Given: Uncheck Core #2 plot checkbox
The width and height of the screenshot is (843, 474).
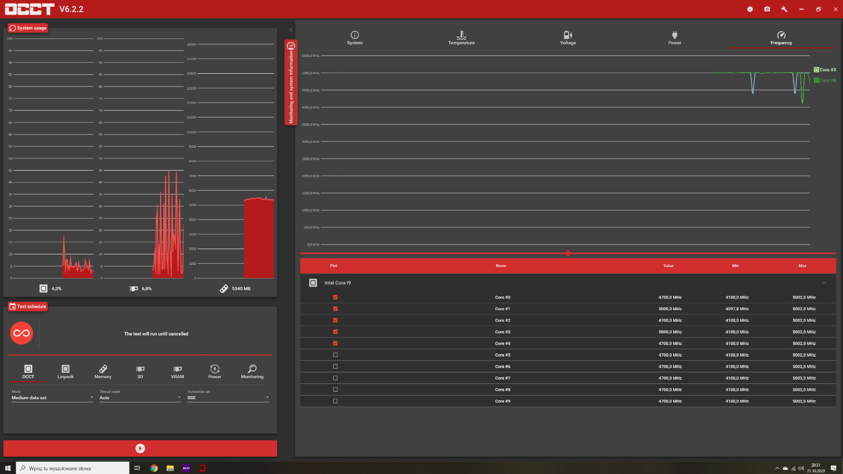Looking at the screenshot, I should tap(335, 320).
